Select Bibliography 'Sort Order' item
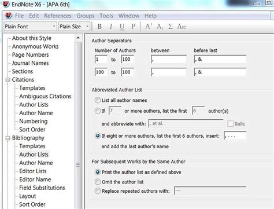Viewport: 274px width, 209px height. [x=32, y=204]
